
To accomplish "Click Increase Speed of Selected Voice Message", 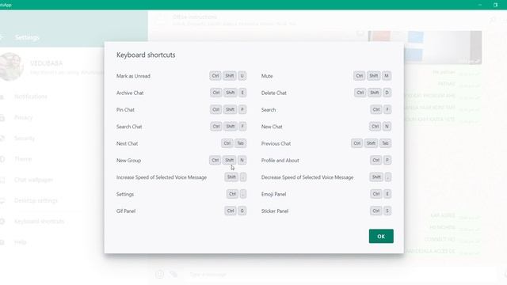I will [162, 177].
